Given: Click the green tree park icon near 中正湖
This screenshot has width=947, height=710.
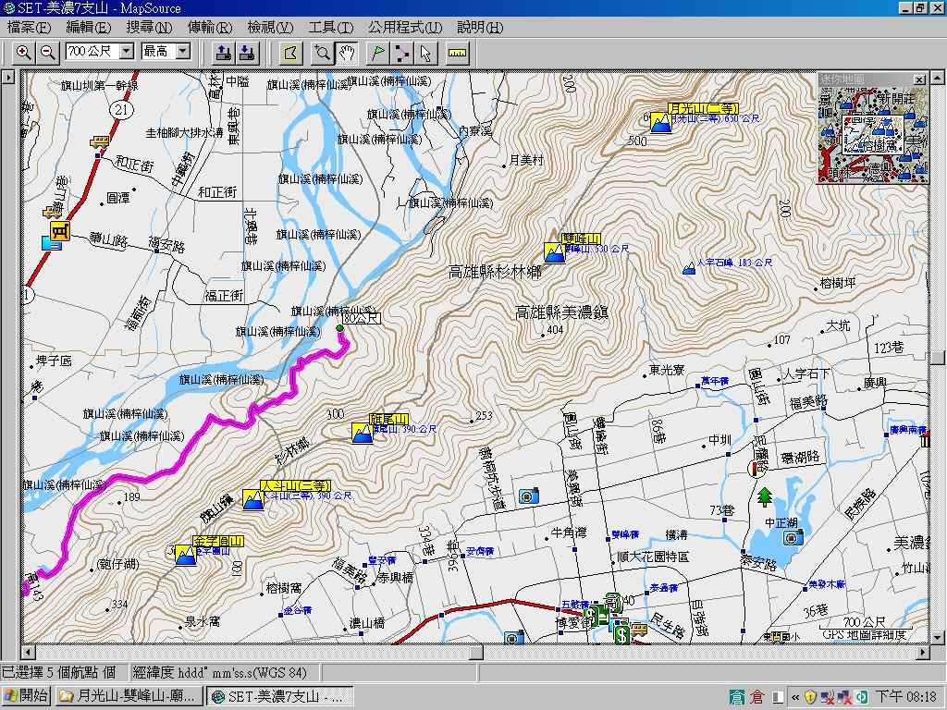Looking at the screenshot, I should click(765, 496).
